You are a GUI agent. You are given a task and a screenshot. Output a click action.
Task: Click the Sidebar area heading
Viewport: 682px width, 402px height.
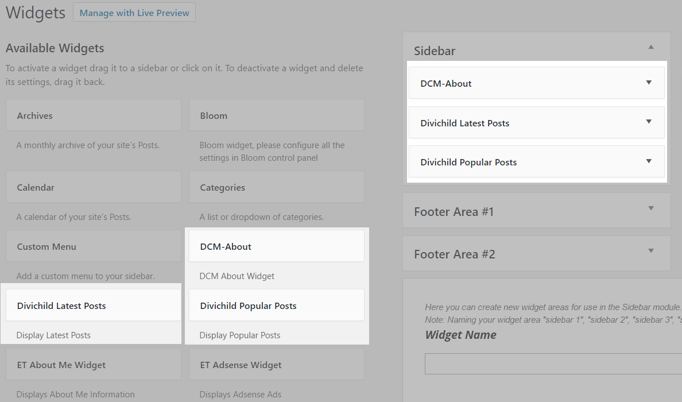[x=435, y=51]
